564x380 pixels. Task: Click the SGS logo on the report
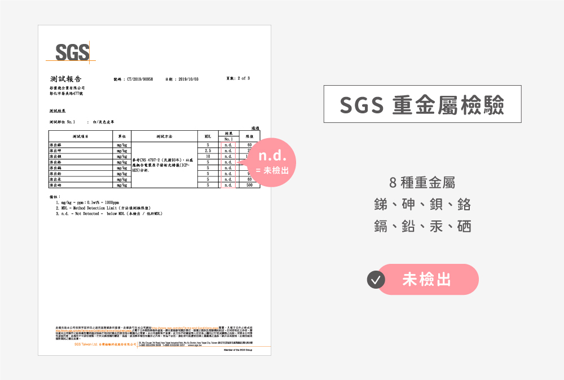(71, 52)
